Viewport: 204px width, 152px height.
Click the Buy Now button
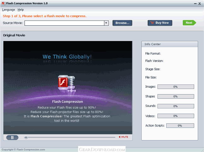160,23
